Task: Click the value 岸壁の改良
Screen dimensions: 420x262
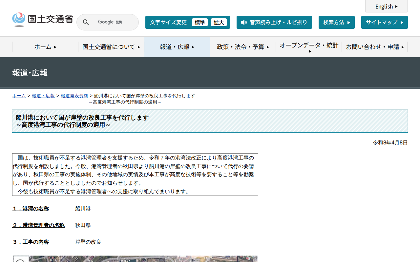Action: 88,242
